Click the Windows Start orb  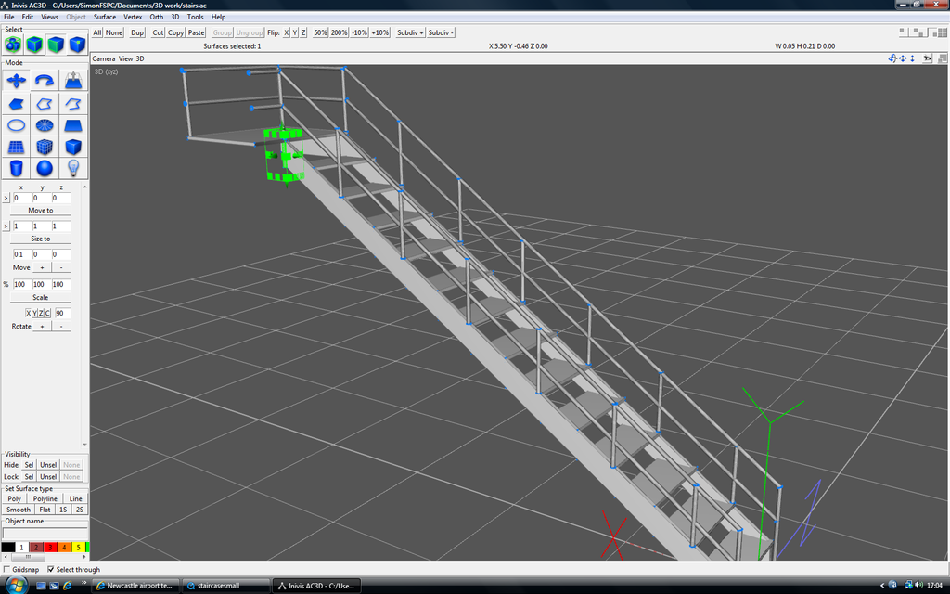[15, 585]
